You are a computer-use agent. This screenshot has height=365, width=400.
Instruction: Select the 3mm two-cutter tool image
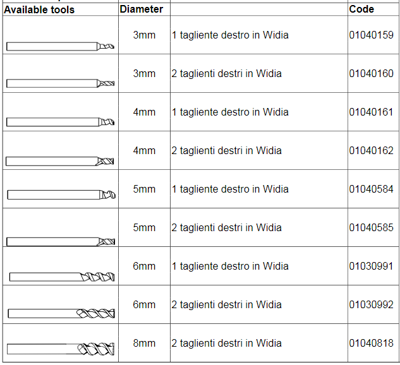(60, 83)
